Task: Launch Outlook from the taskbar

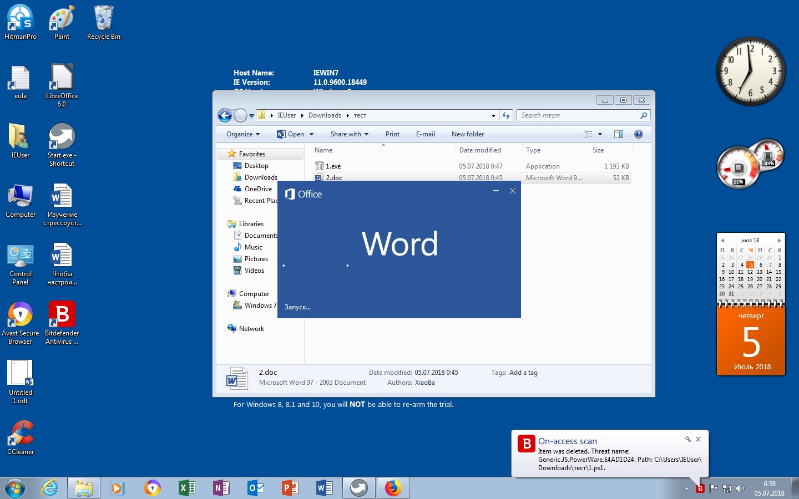Action: coord(256,488)
